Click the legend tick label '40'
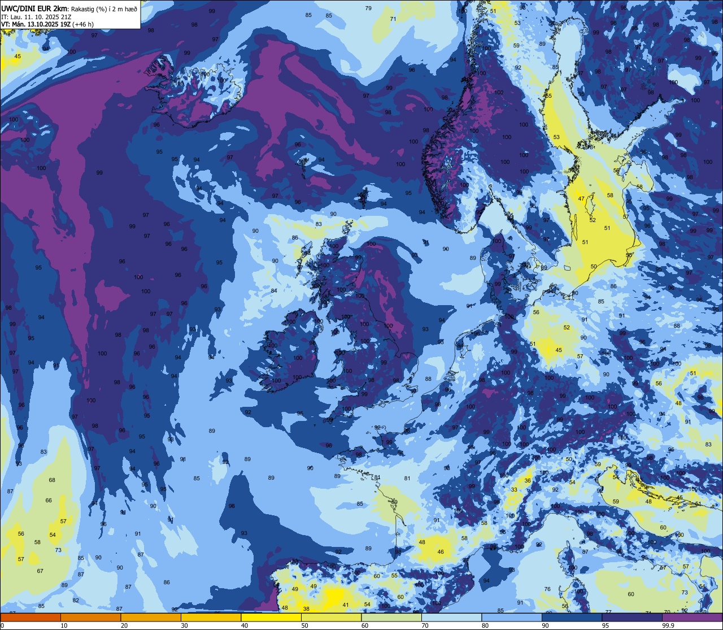This screenshot has height=630, width=723. [245, 625]
